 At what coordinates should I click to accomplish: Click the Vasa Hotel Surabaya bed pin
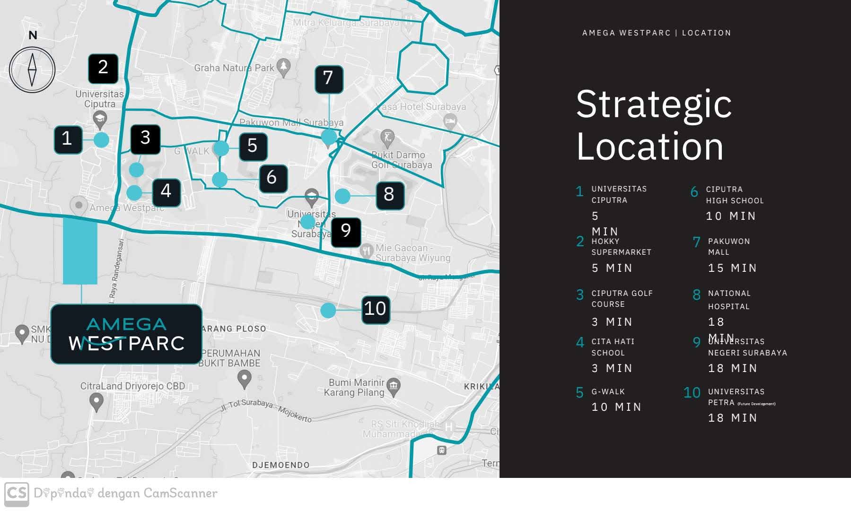450,122
